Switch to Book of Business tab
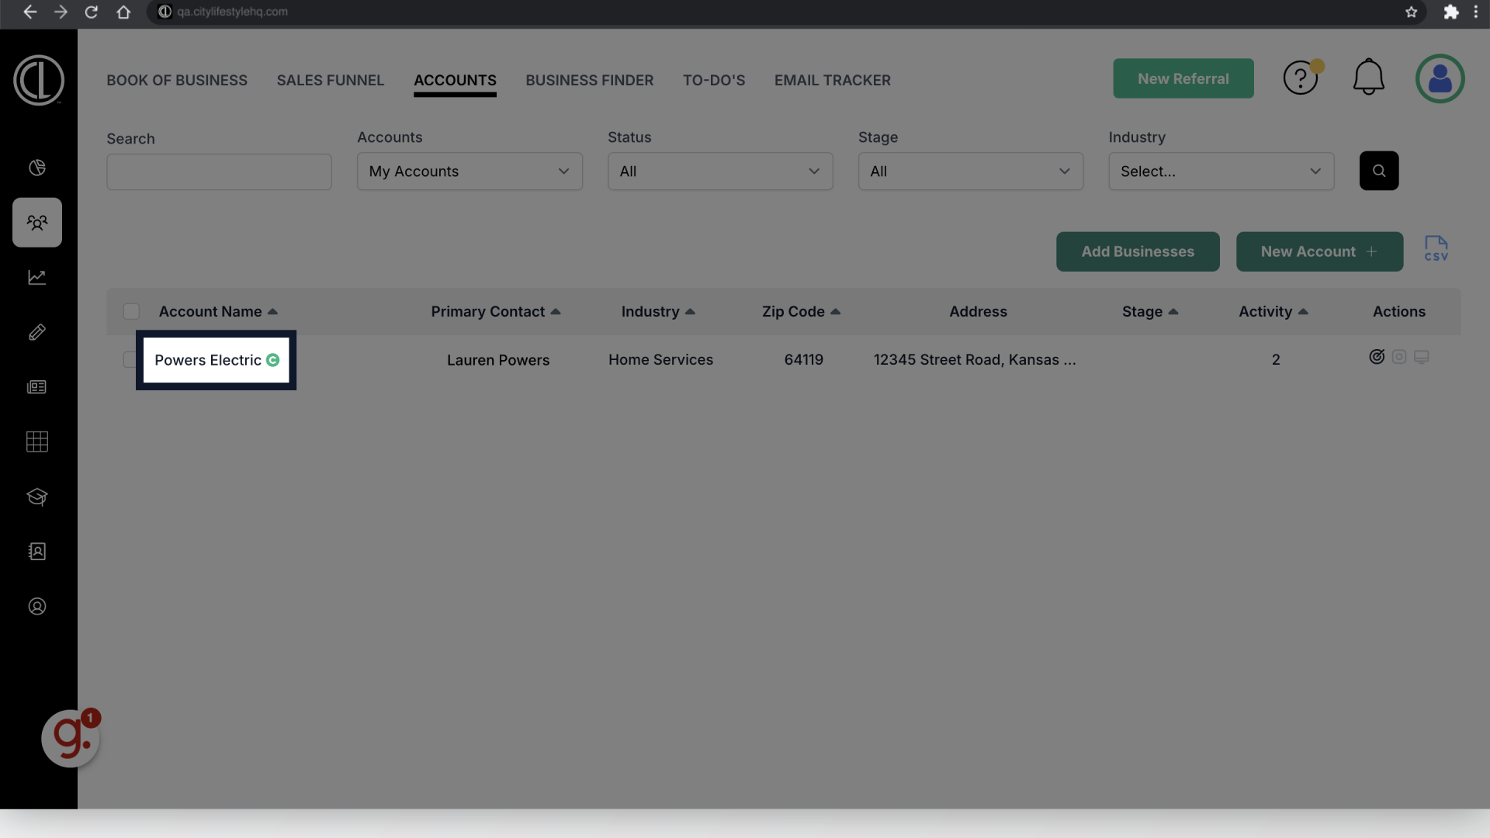Image resolution: width=1490 pixels, height=838 pixels. pos(177,80)
